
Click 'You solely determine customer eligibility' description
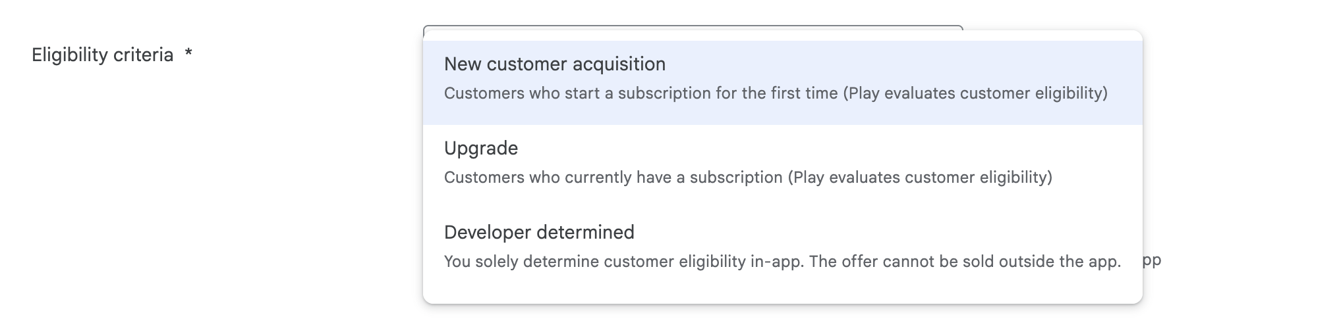(623, 262)
